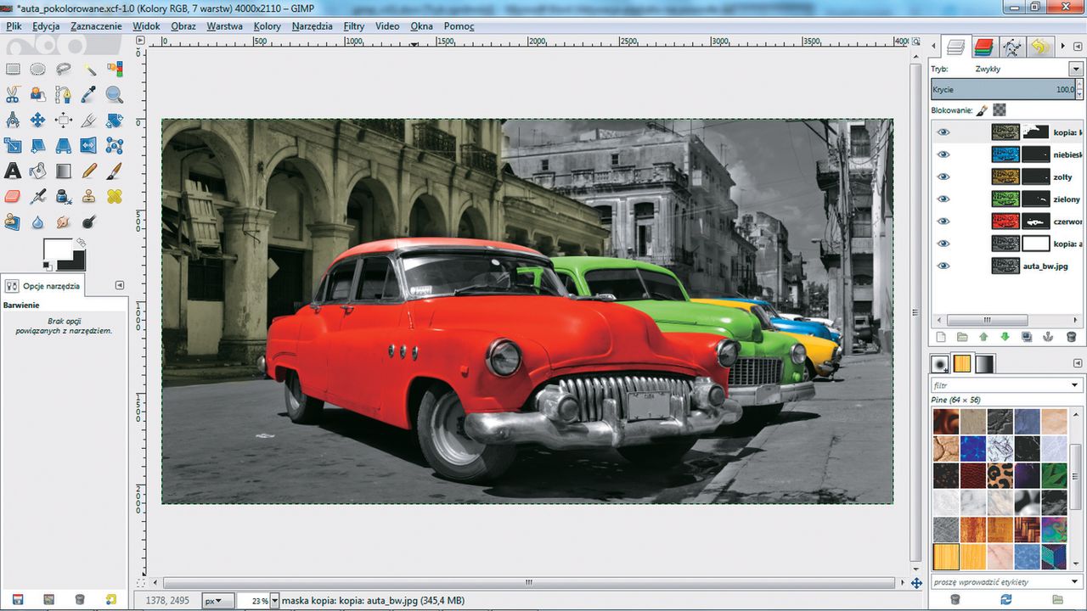Image resolution: width=1087 pixels, height=611 pixels.
Task: Select the Flip tool
Action: coord(89,145)
